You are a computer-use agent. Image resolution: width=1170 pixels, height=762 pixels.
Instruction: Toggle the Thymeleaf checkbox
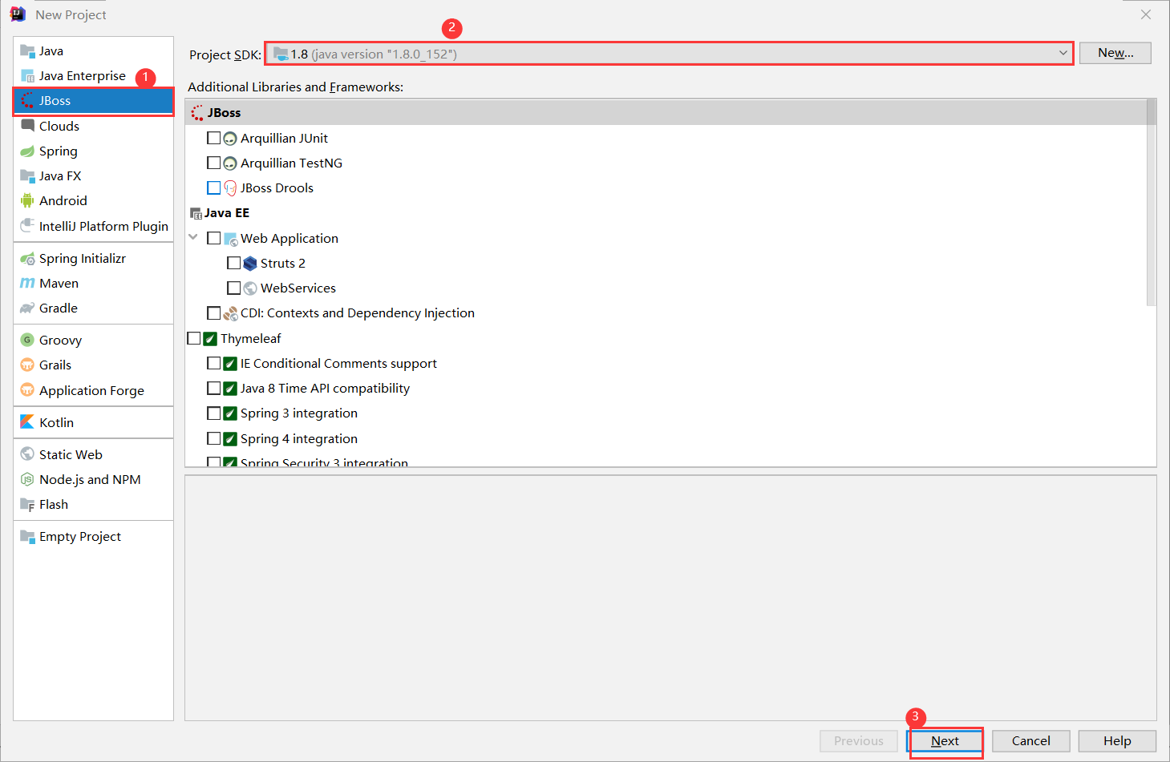point(193,338)
